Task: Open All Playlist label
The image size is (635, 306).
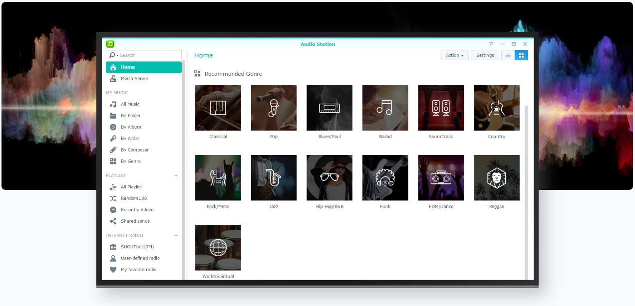Action: [131, 187]
